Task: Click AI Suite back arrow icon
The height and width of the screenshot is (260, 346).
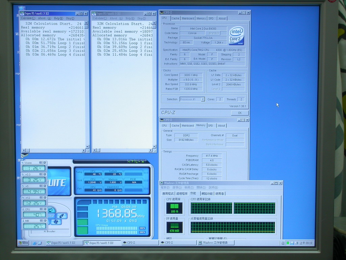Action: (x=129, y=161)
